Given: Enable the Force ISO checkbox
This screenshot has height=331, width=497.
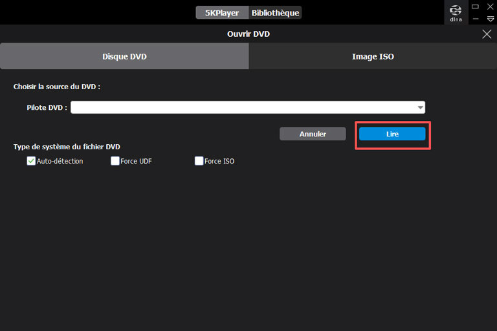Looking at the screenshot, I should (x=199, y=161).
